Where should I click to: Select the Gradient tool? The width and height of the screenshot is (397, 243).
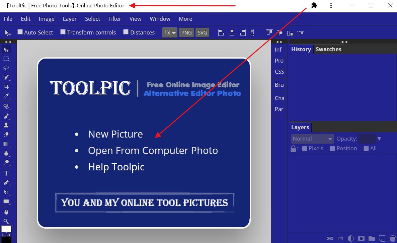pos(6,144)
